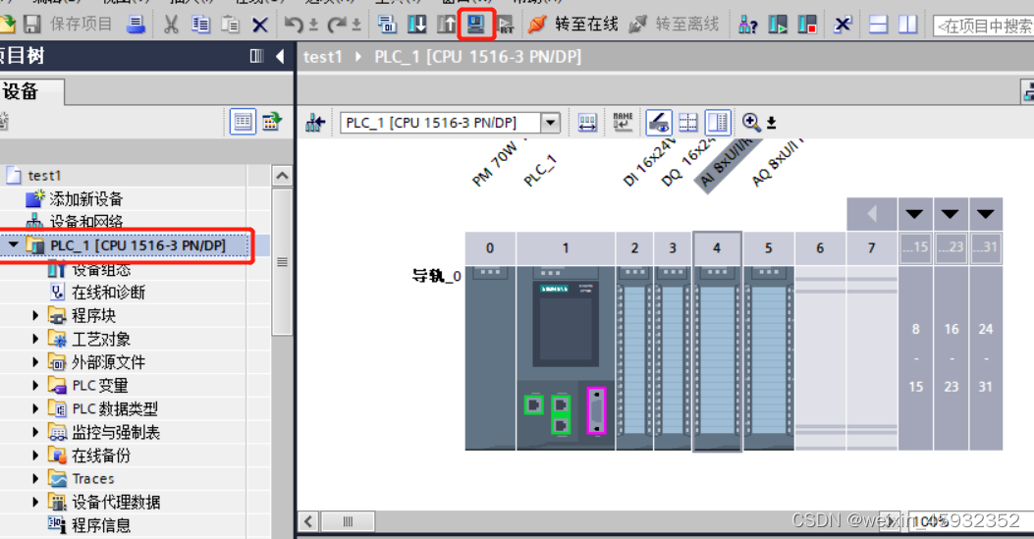This screenshot has width=1034, height=539.
Task: Expand the 程序块 folder
Action: [x=35, y=315]
